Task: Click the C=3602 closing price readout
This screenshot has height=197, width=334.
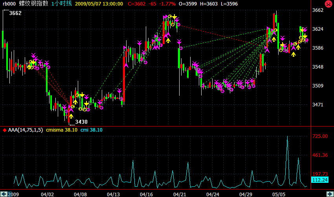Action: pos(137,4)
